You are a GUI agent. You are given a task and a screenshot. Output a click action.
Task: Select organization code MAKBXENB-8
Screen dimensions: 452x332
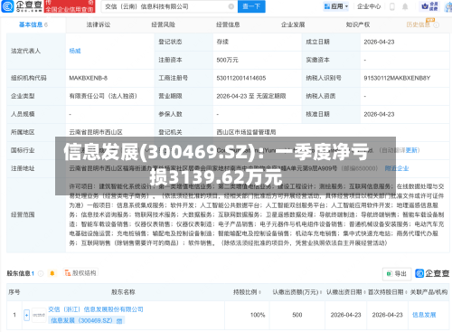tap(89, 78)
